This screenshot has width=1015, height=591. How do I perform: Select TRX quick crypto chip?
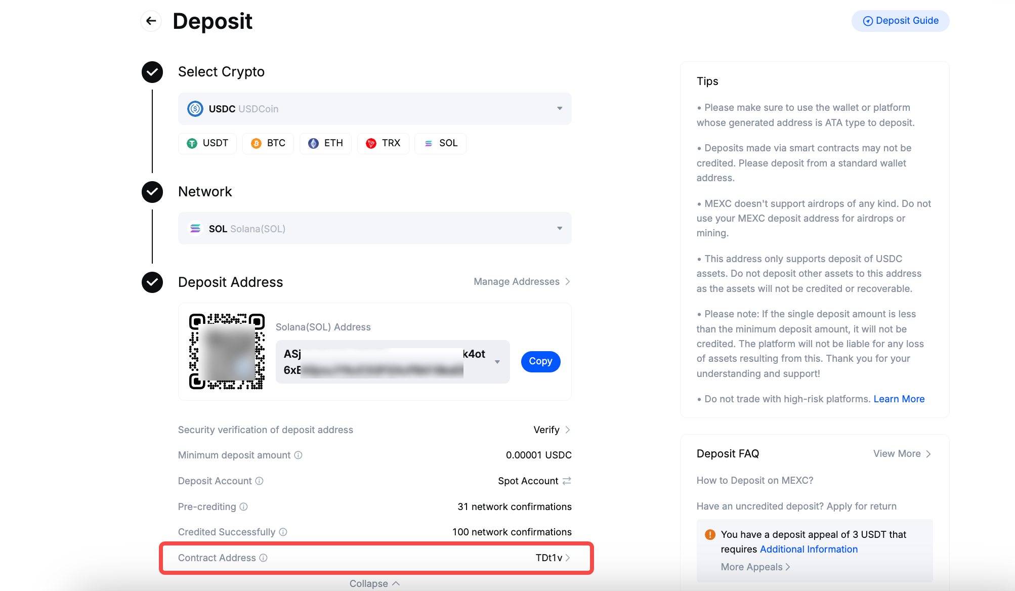tap(383, 143)
